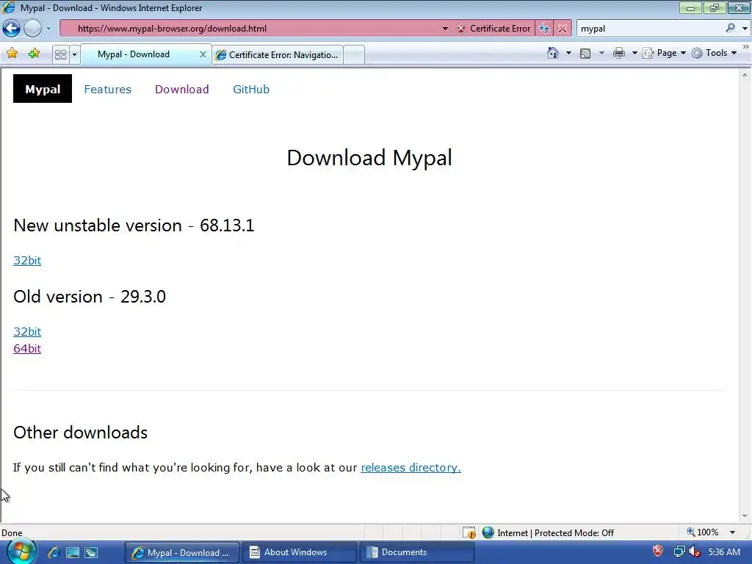Click the search magnifier icon

[x=730, y=28]
